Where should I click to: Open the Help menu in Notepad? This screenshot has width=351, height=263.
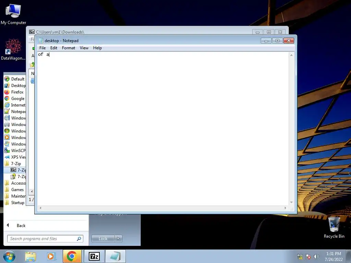[x=97, y=48]
